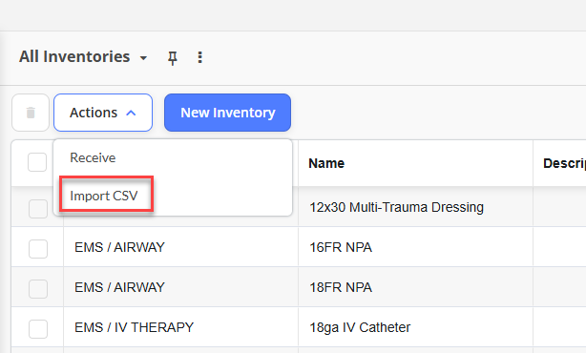Expand the All Inventories view dropdown
This screenshot has height=353, width=586.
point(143,58)
